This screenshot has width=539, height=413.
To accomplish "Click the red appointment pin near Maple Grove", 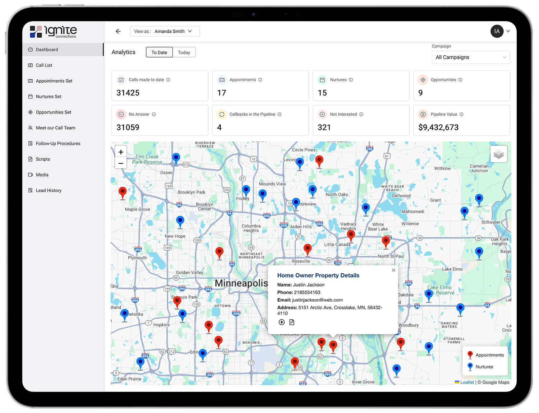I will [x=123, y=193].
